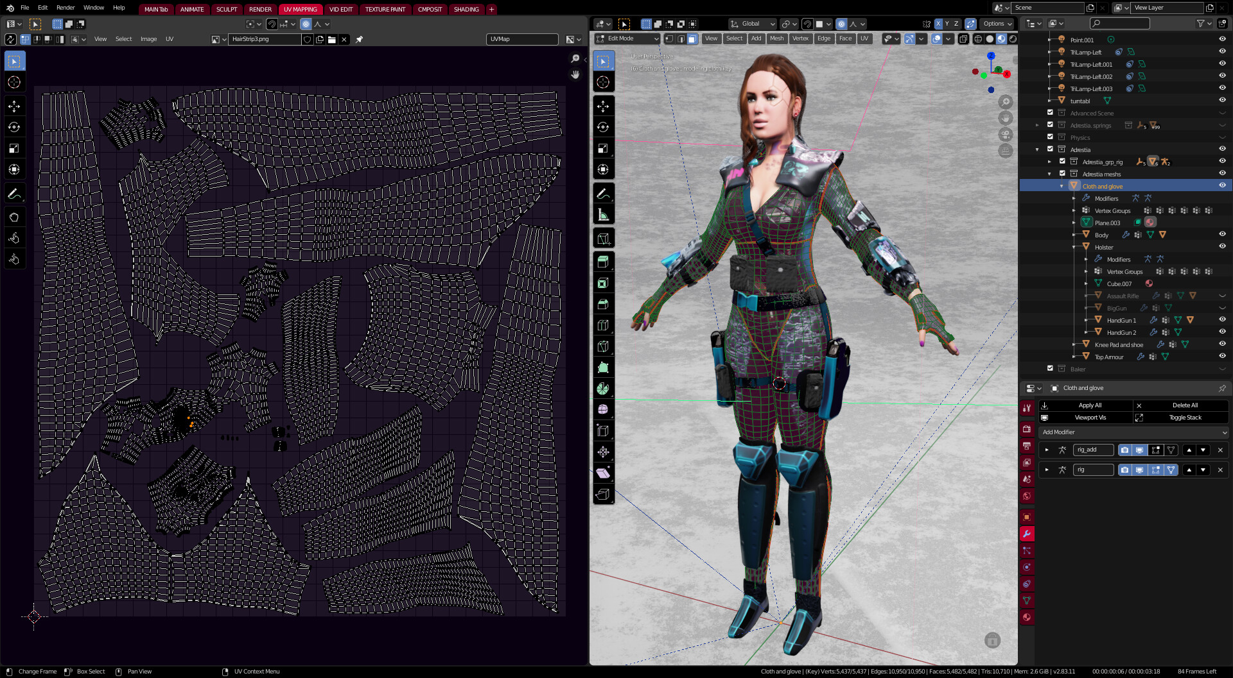This screenshot has height=678, width=1233.
Task: Click the UVMap name field
Action: pyautogui.click(x=521, y=39)
